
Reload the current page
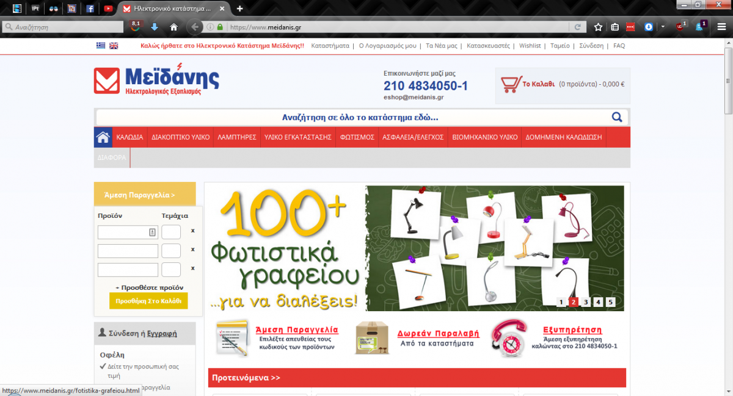[577, 27]
